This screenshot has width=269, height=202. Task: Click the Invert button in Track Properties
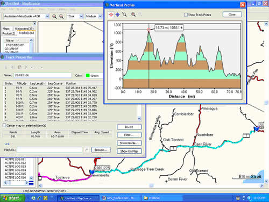[x=129, y=127]
